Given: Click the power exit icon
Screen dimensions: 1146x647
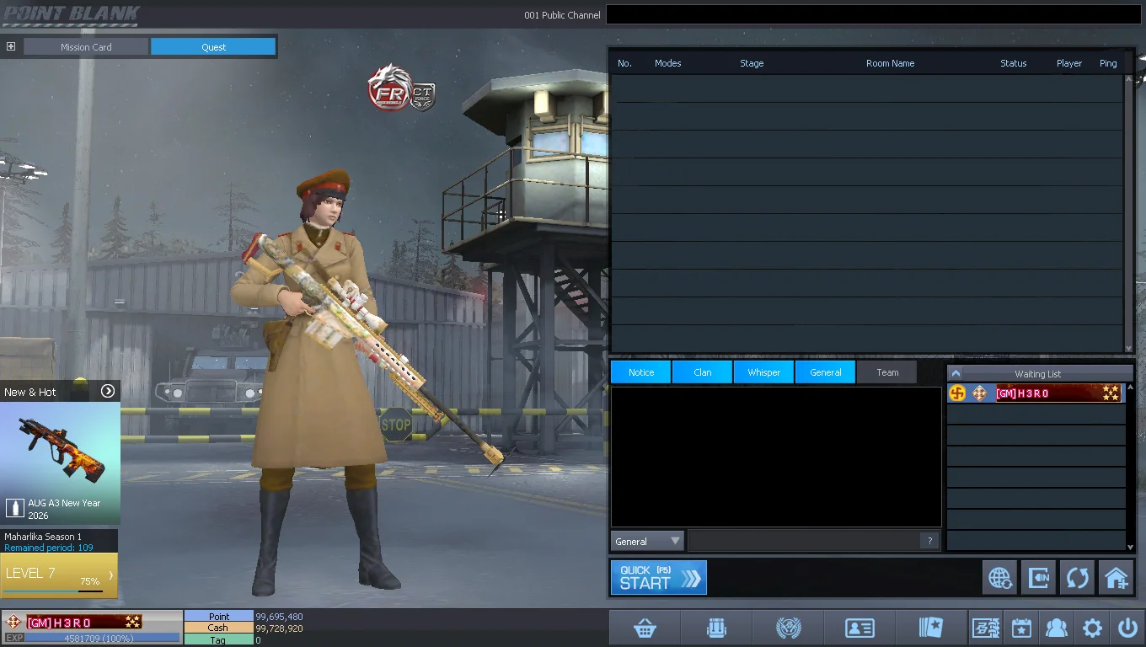Looking at the screenshot, I should coord(1127,628).
